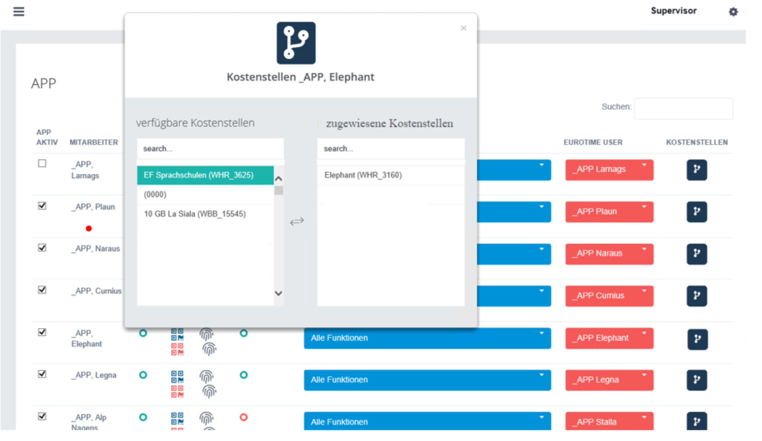Toggle APP Aktiv checkbox for _APP, Legna
The height and width of the screenshot is (441, 762).
coord(42,374)
